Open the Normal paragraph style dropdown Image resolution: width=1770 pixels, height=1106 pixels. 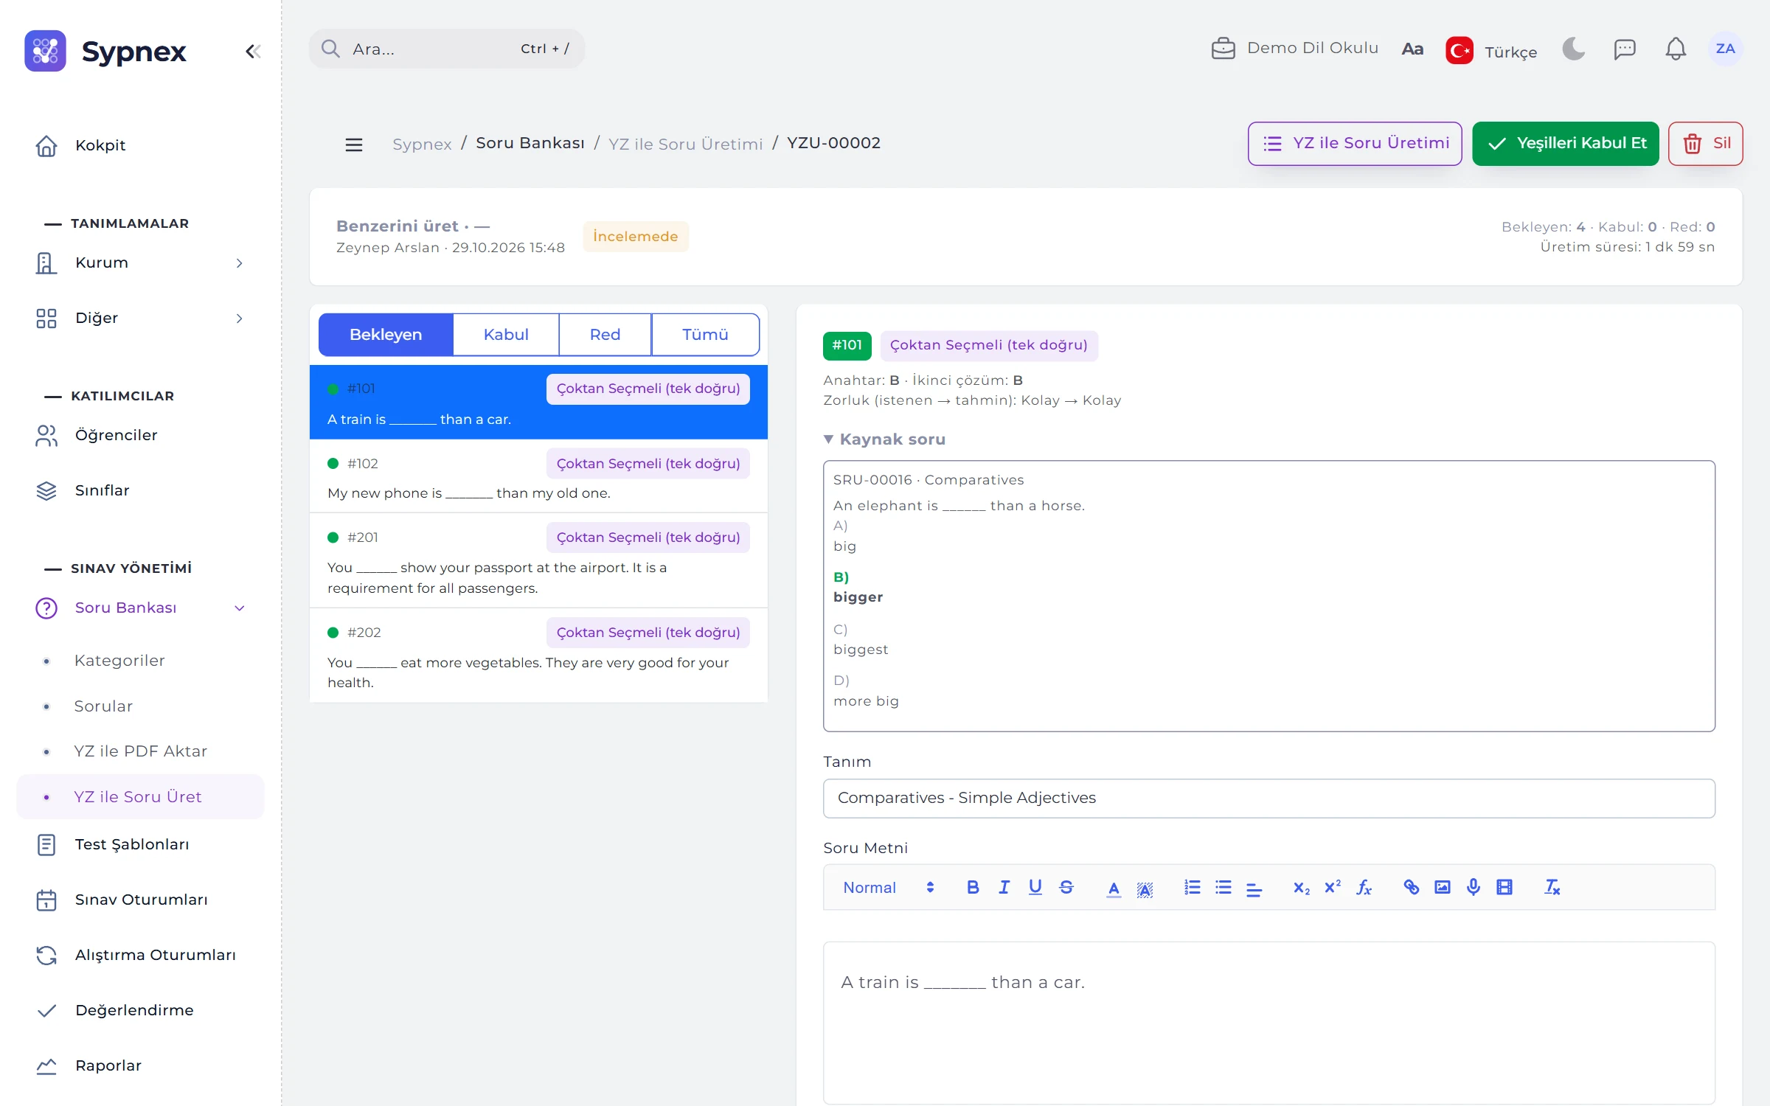889,887
